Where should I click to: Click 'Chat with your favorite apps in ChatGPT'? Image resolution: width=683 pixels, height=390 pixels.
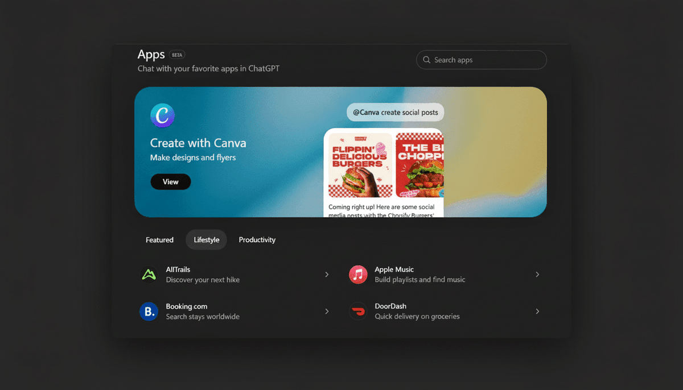click(208, 69)
